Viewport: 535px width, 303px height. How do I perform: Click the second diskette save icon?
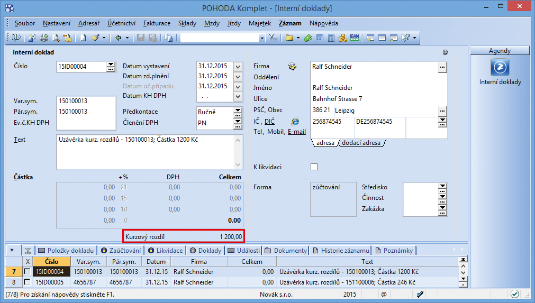[x=152, y=38]
